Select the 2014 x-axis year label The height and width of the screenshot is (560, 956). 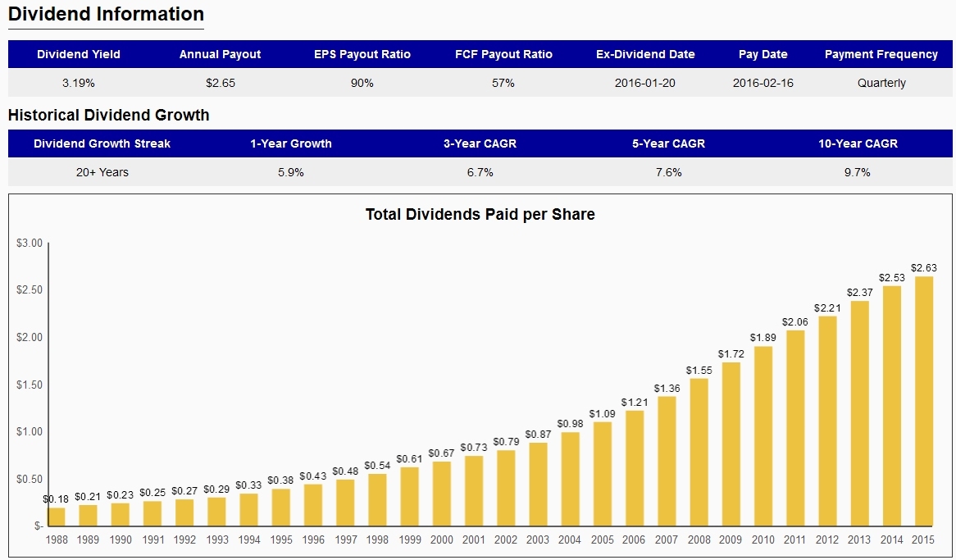point(891,540)
